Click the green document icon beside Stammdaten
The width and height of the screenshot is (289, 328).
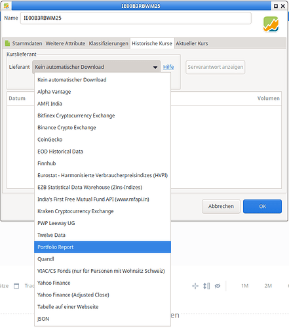coord(7,43)
